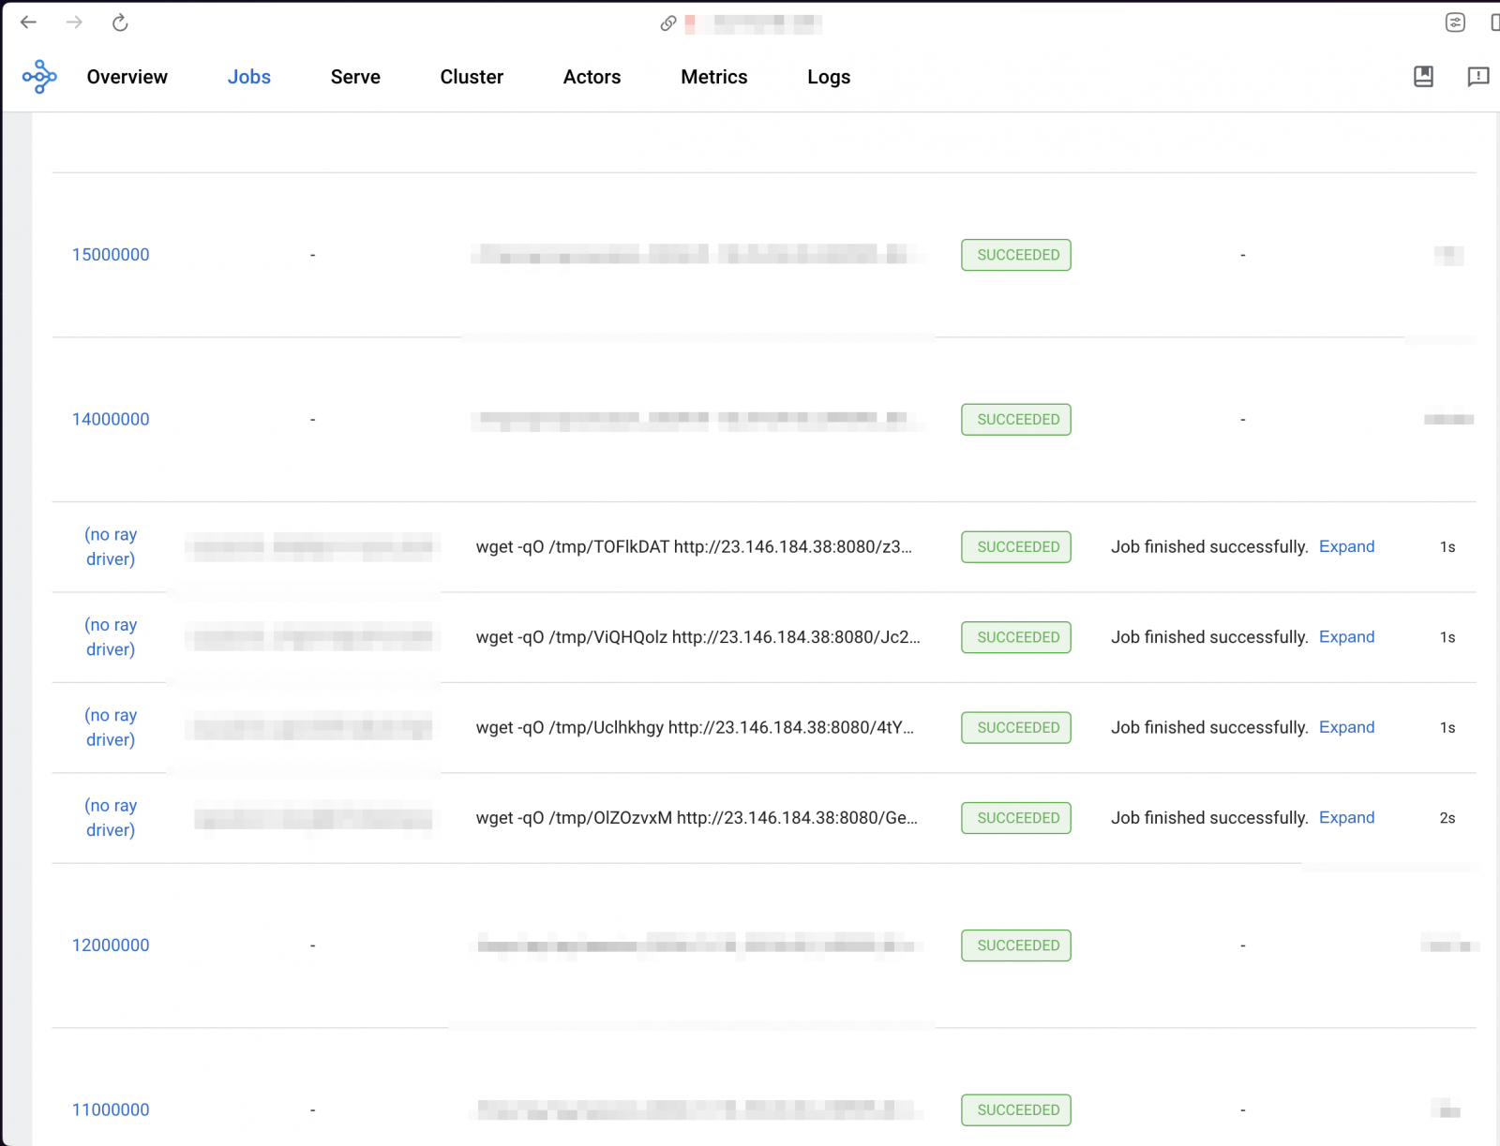Open job 15000000 details

coord(111,254)
